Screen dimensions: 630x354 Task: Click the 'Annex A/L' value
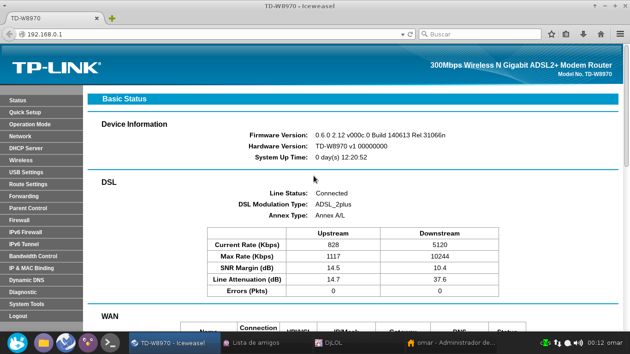(330, 215)
